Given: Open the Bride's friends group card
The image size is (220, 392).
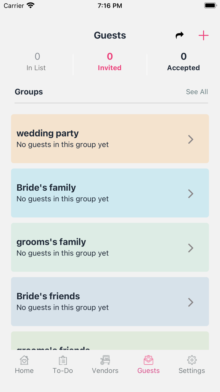Looking at the screenshot, I should click(110, 302).
